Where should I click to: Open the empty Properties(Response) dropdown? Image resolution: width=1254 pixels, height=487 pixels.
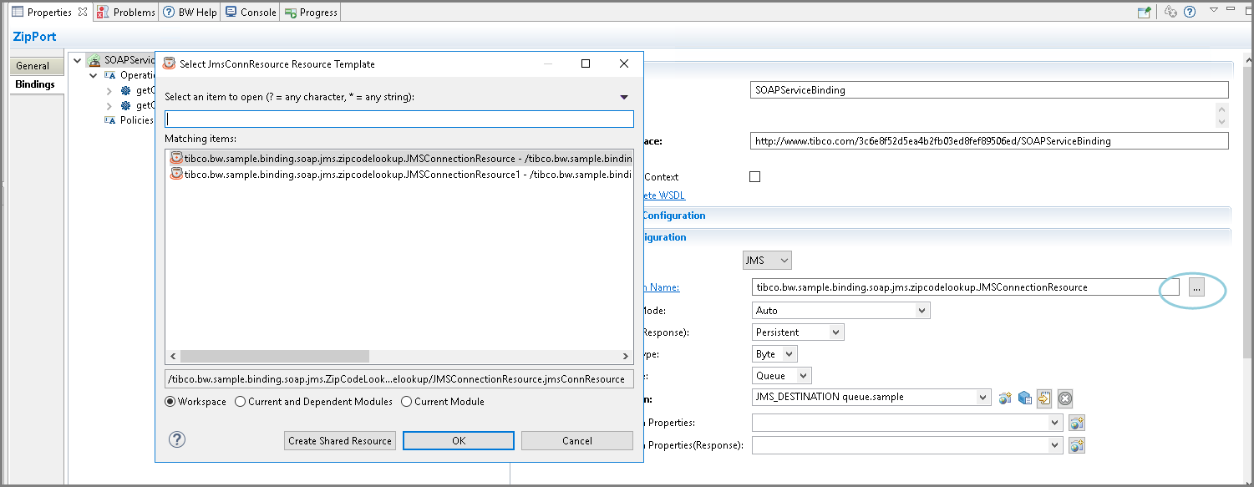click(907, 445)
